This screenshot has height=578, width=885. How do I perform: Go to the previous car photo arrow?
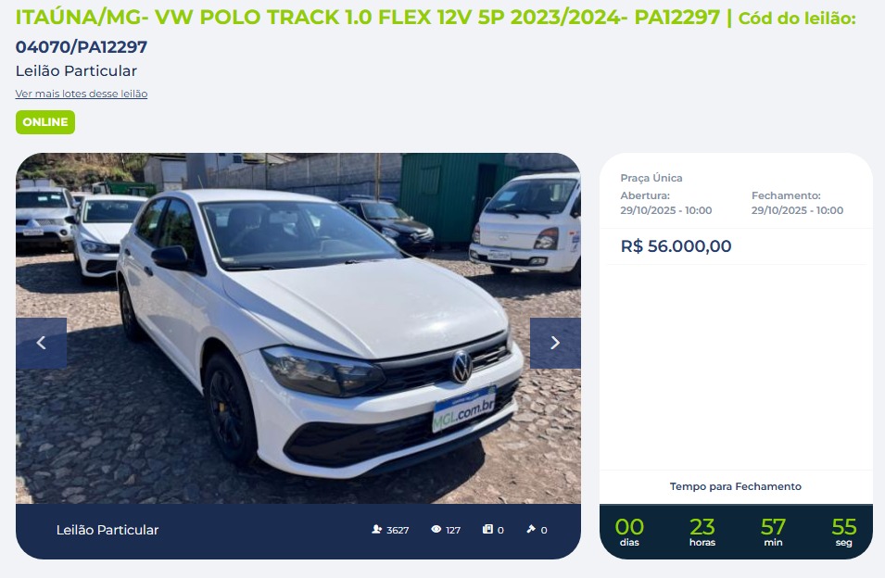coord(41,343)
